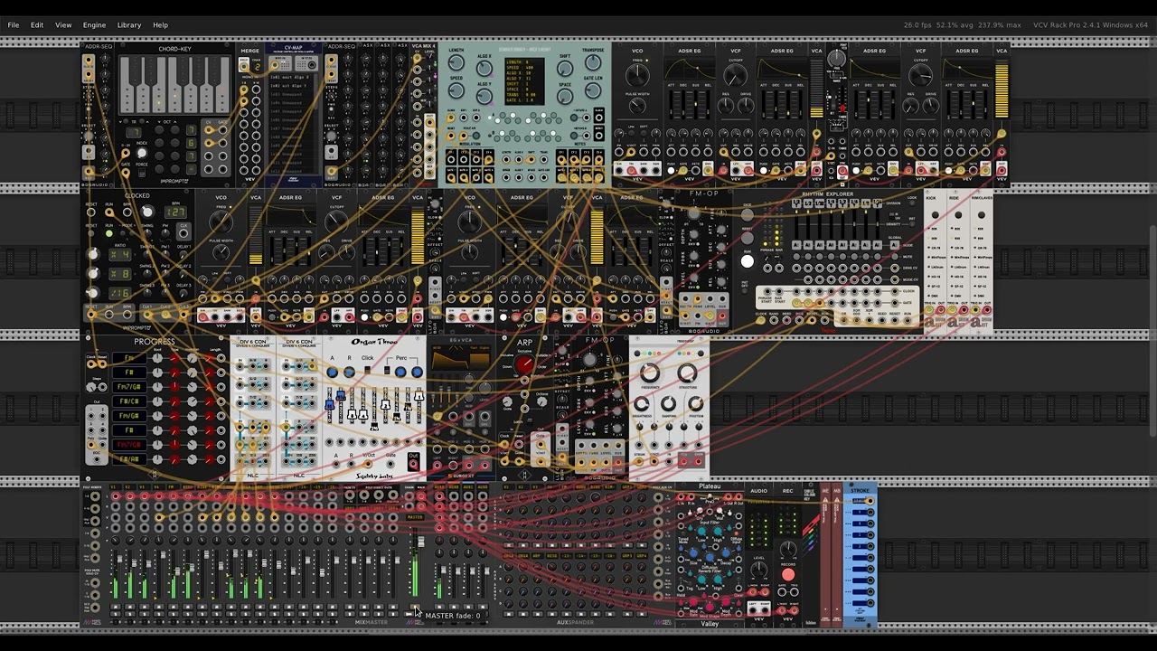This screenshot has width=1157, height=651.
Task: Click the leftmost key on CHORD-KEY keyboard
Action: coord(129,86)
